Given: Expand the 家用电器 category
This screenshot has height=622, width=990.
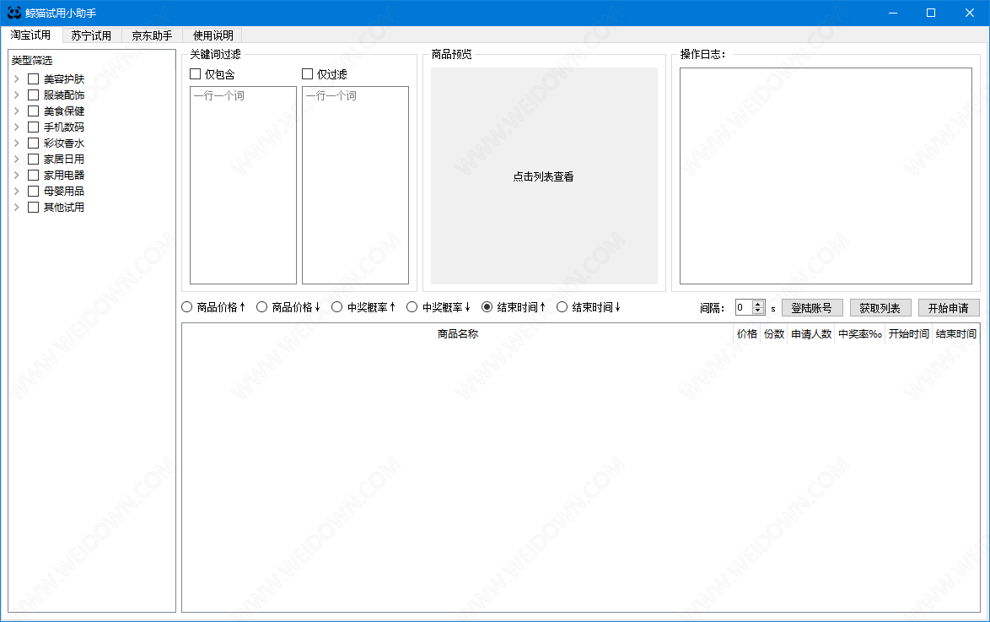Looking at the screenshot, I should [16, 175].
